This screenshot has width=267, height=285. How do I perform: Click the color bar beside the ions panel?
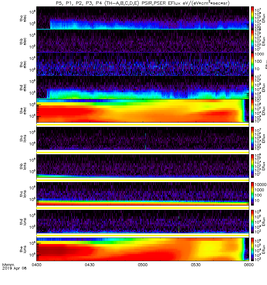(x=252, y=249)
